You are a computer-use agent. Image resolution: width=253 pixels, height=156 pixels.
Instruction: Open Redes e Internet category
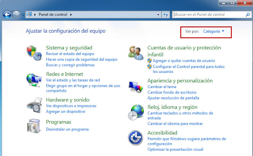[x=64, y=74]
